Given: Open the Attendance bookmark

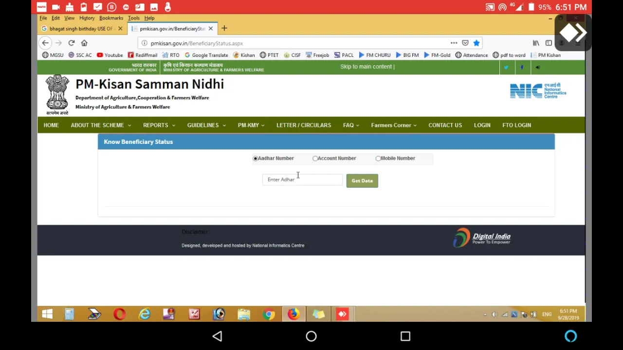Looking at the screenshot, I should [472, 55].
